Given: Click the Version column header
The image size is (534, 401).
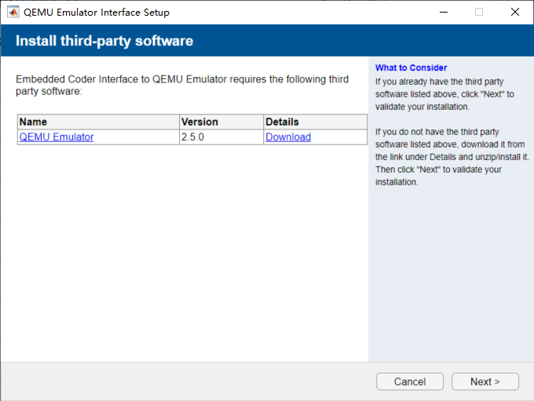Looking at the screenshot, I should (x=221, y=122).
